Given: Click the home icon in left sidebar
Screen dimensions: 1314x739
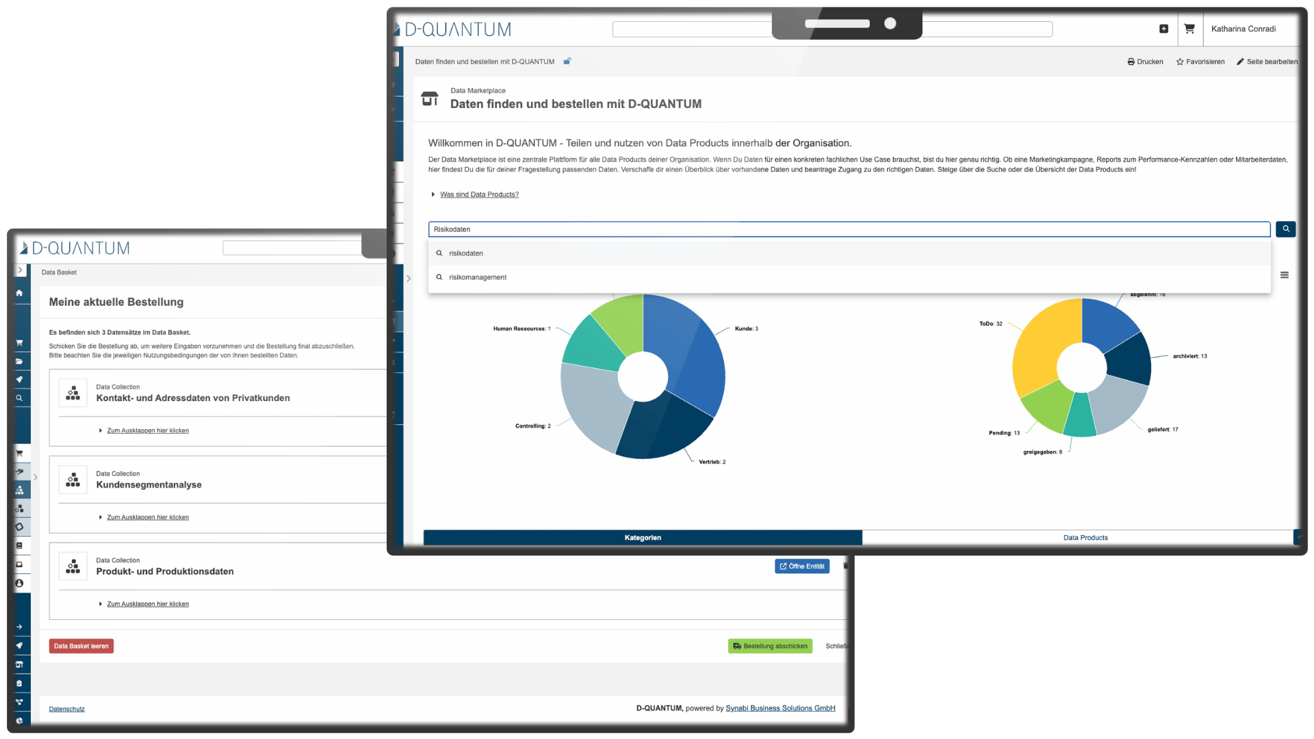Looking at the screenshot, I should tap(19, 293).
